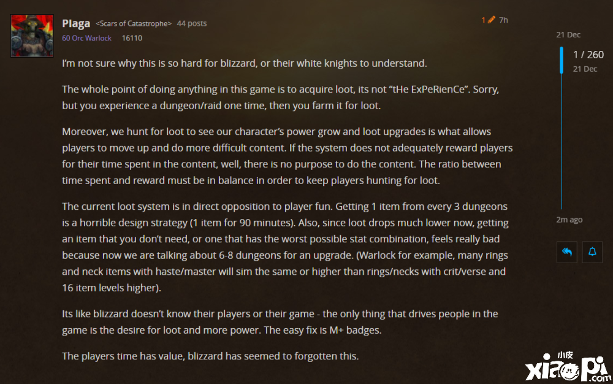The height and width of the screenshot is (384, 613).
Task: Click the 7h post timestamp
Action: point(503,20)
